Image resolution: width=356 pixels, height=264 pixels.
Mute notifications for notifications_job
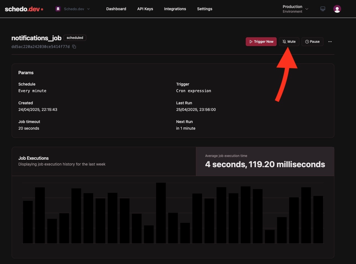[x=289, y=41]
